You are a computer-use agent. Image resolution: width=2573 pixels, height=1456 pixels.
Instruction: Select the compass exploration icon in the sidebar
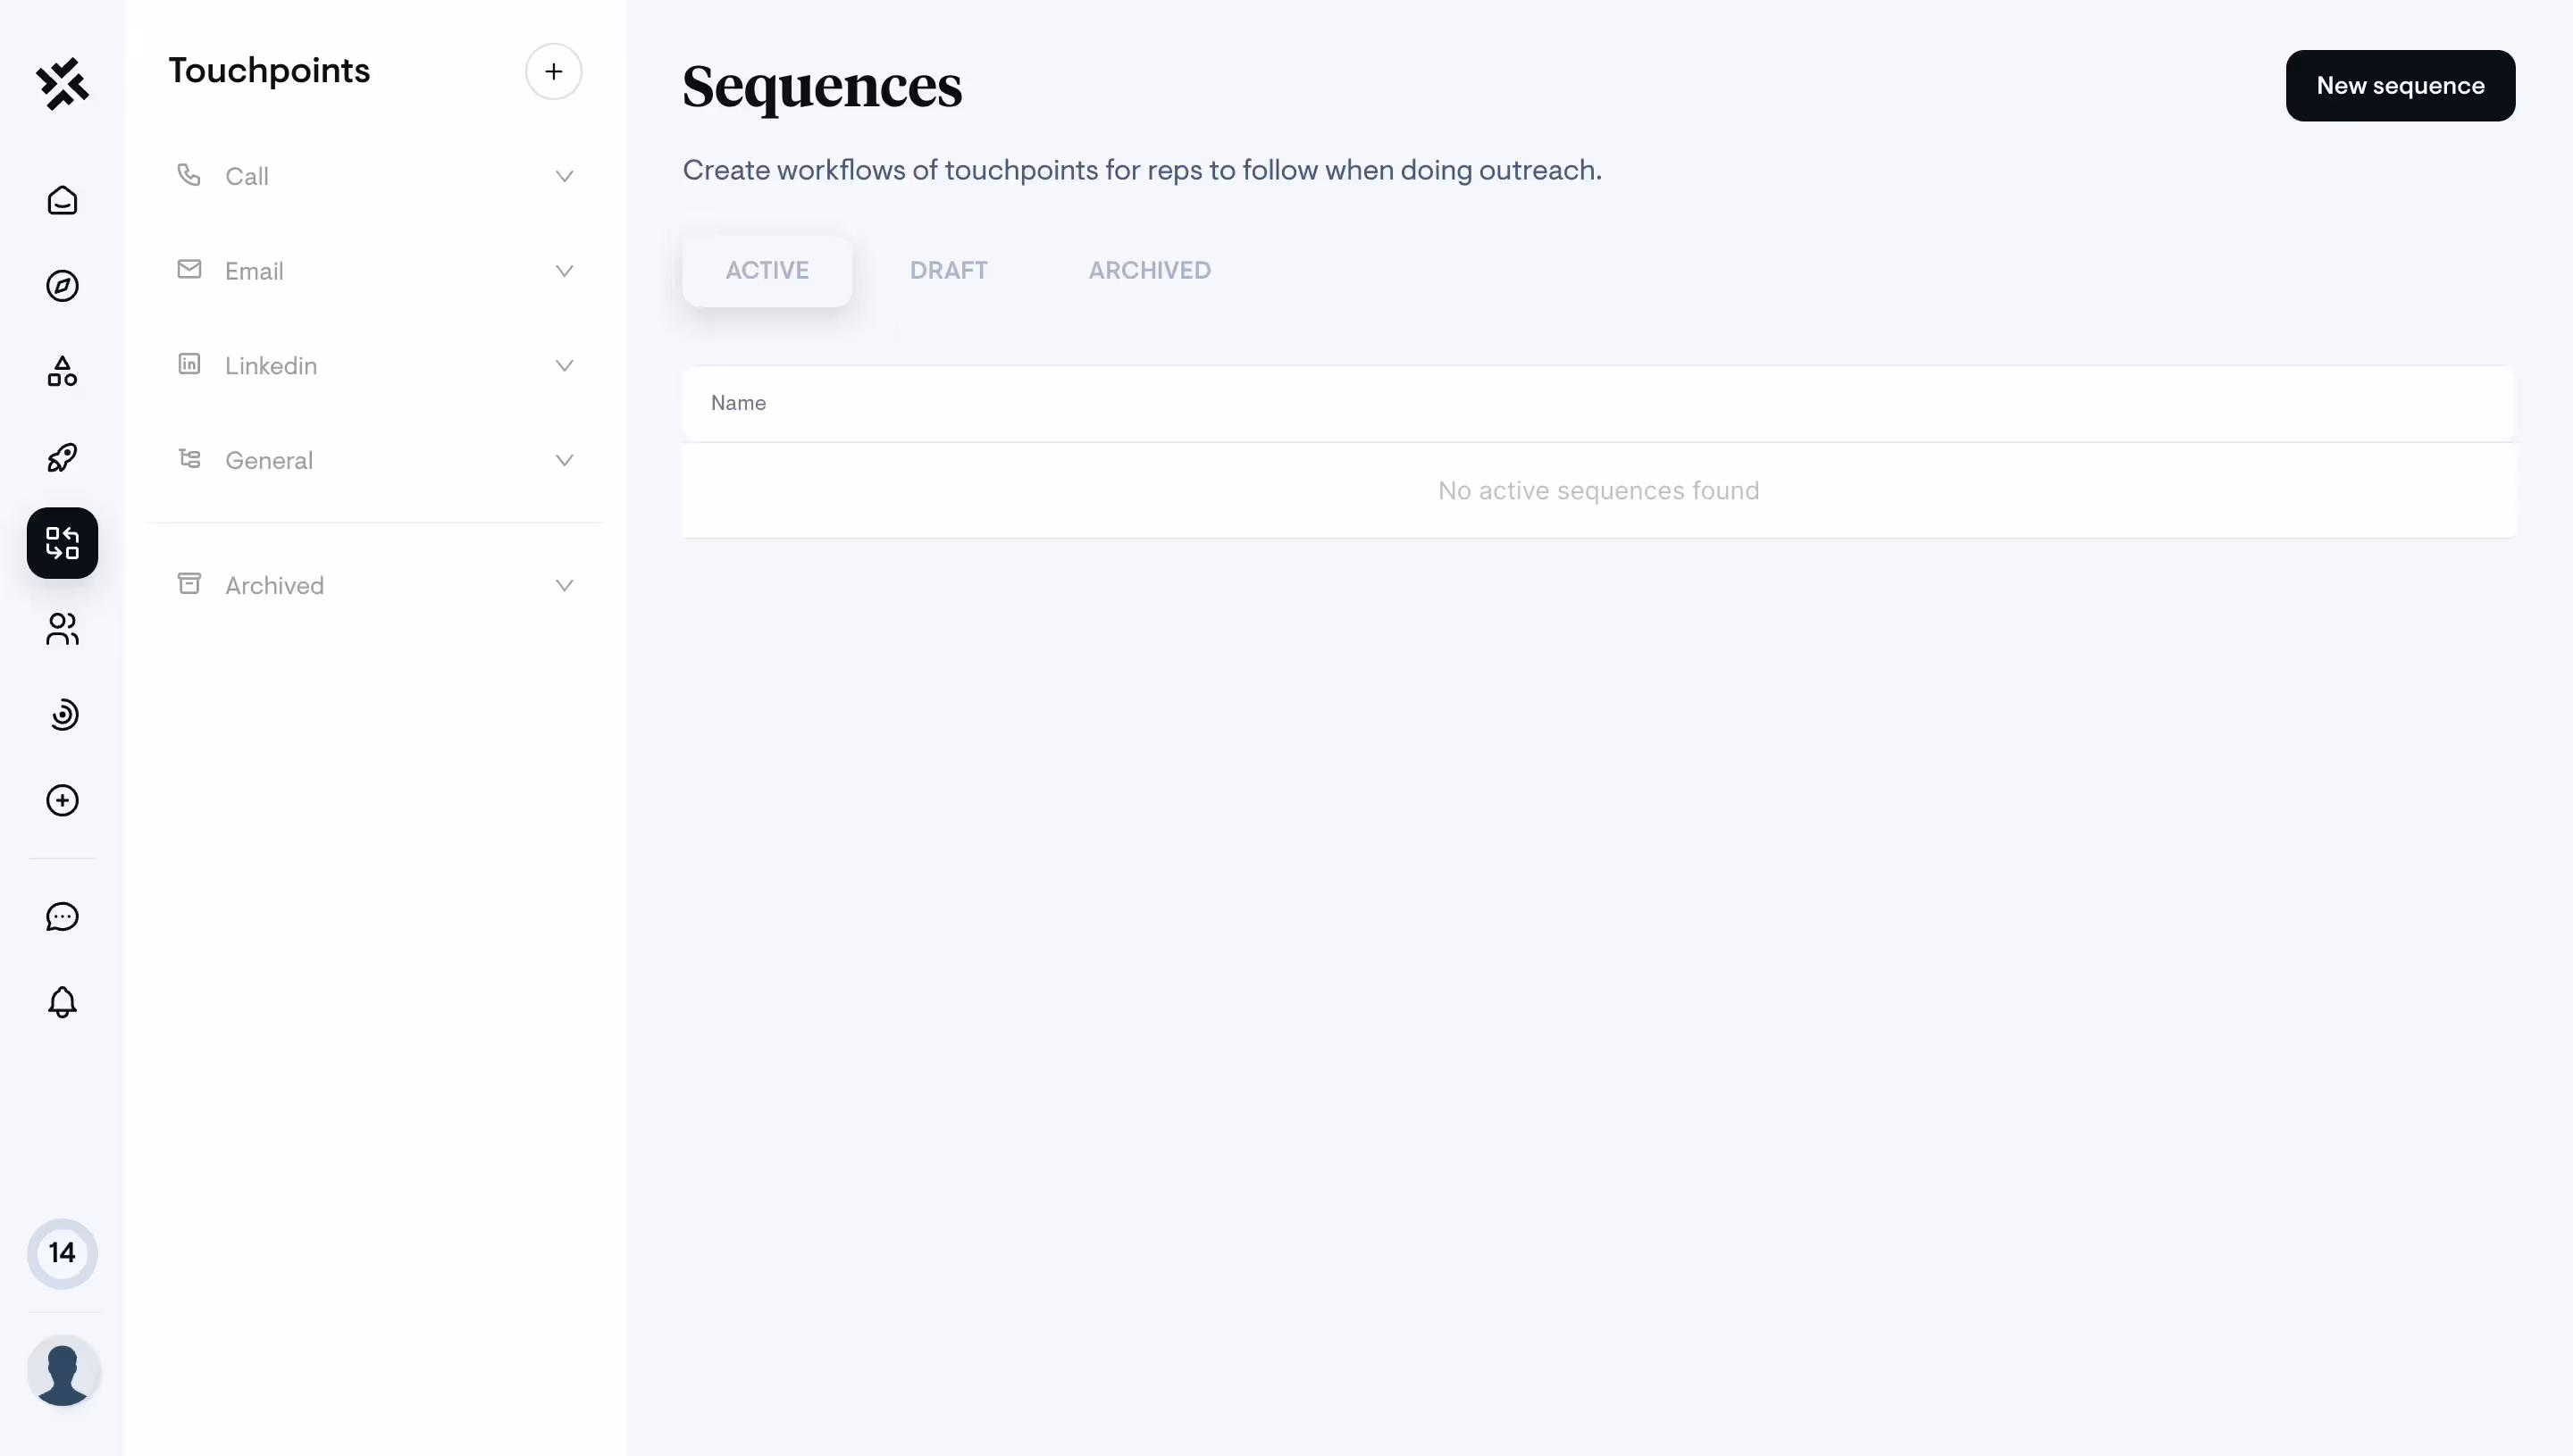pyautogui.click(x=62, y=287)
